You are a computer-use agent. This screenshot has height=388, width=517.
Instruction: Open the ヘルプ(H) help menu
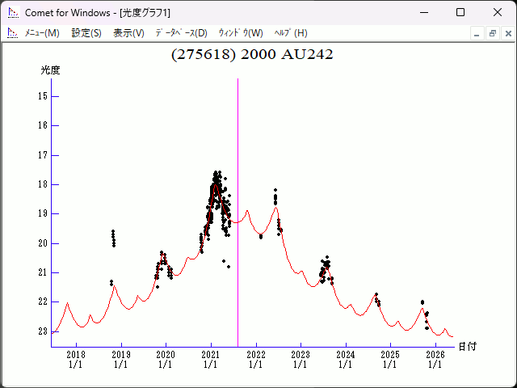pos(291,33)
